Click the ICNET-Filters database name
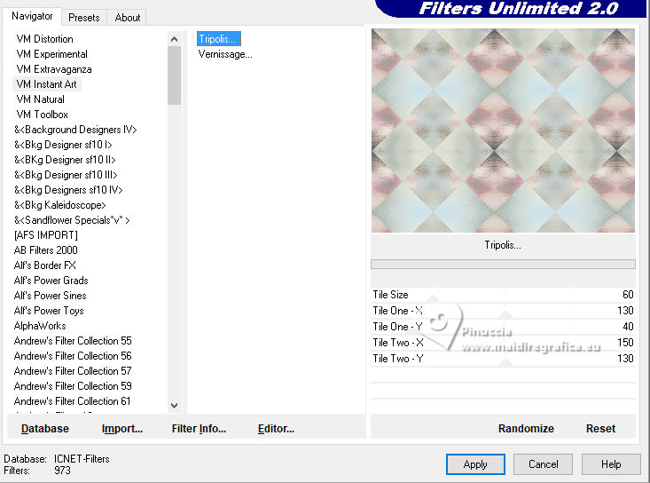The image size is (650, 483). [x=82, y=459]
